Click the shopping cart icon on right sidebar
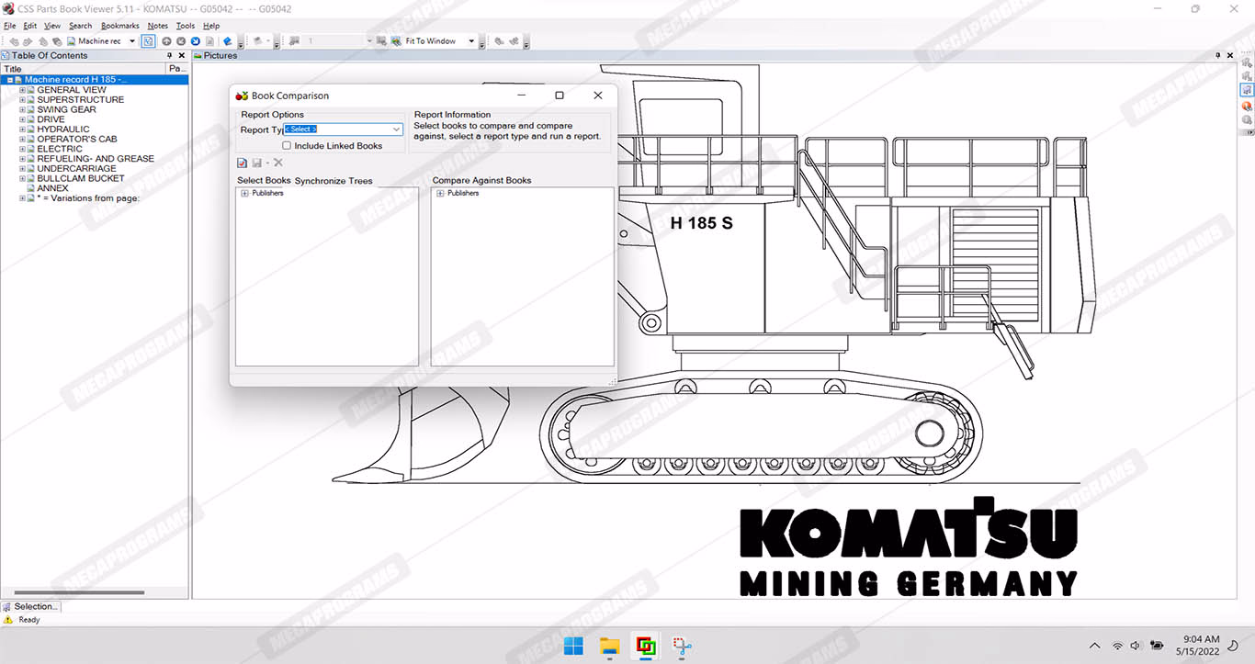 (1247, 90)
